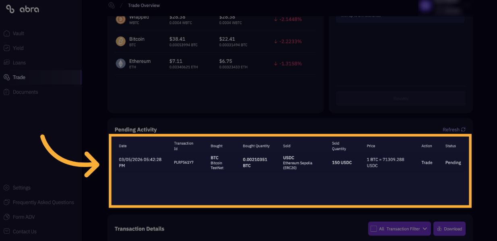Screen dimensions: 497x241
Task: Click the Documents sidebar icon
Action: point(6,92)
